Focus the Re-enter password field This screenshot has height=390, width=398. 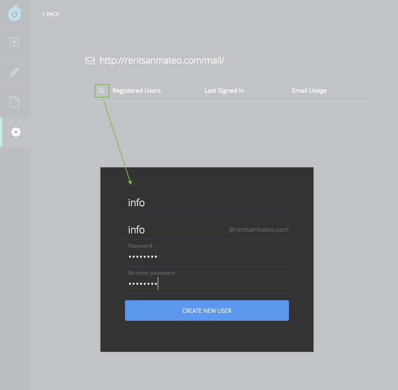point(207,284)
